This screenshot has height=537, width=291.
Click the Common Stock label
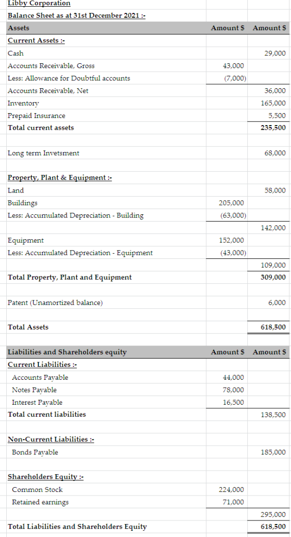(37, 490)
